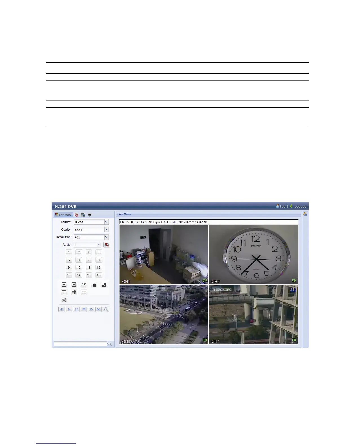
Task: Select channel button 1
Action: 69,252
